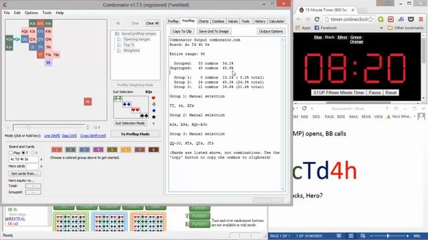Open the File menu
The image size is (428, 240).
[7, 13]
